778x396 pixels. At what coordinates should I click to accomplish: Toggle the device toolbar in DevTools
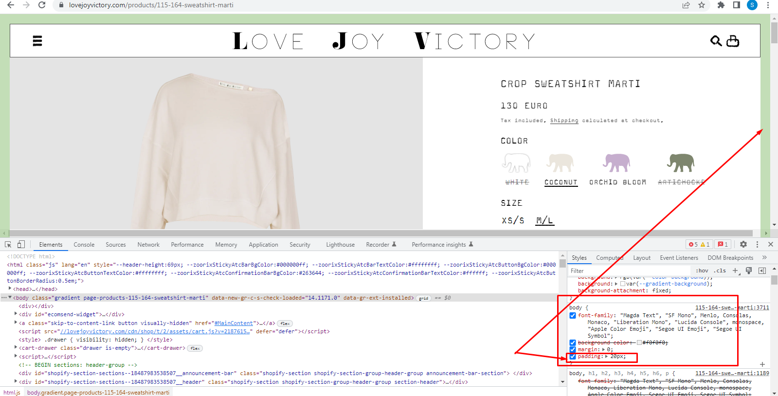[21, 245]
